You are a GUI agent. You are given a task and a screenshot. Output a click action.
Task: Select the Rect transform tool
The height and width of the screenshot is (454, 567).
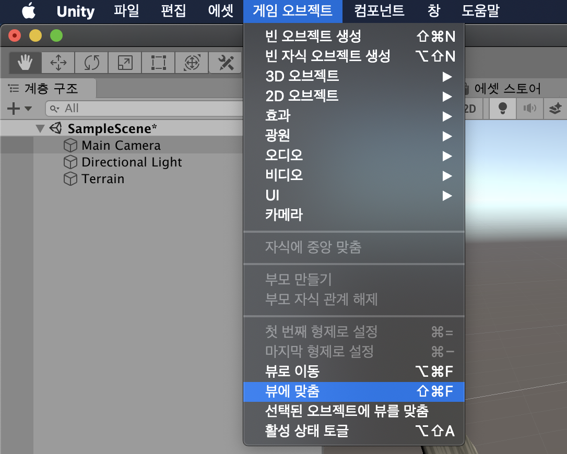point(158,63)
